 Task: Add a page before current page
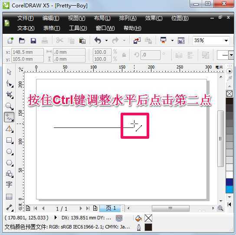pos(28,209)
